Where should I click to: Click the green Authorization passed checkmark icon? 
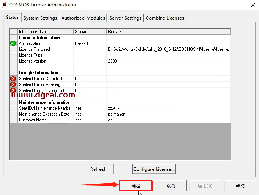[13, 43]
